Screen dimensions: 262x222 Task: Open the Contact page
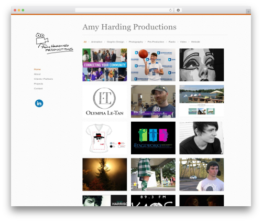point(38,89)
